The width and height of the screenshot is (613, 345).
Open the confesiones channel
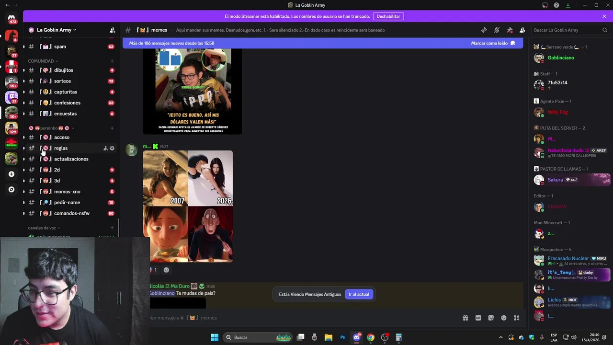pos(71,103)
